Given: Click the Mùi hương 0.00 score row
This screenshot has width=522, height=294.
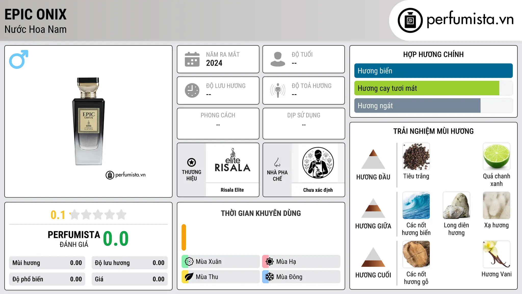Looking at the screenshot, I should [x=47, y=263].
